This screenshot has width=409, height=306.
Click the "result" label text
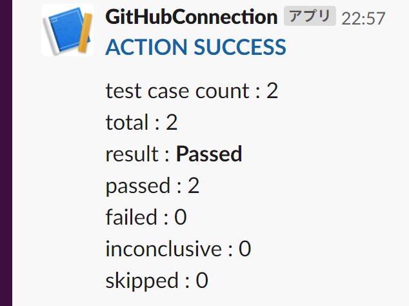point(132,154)
